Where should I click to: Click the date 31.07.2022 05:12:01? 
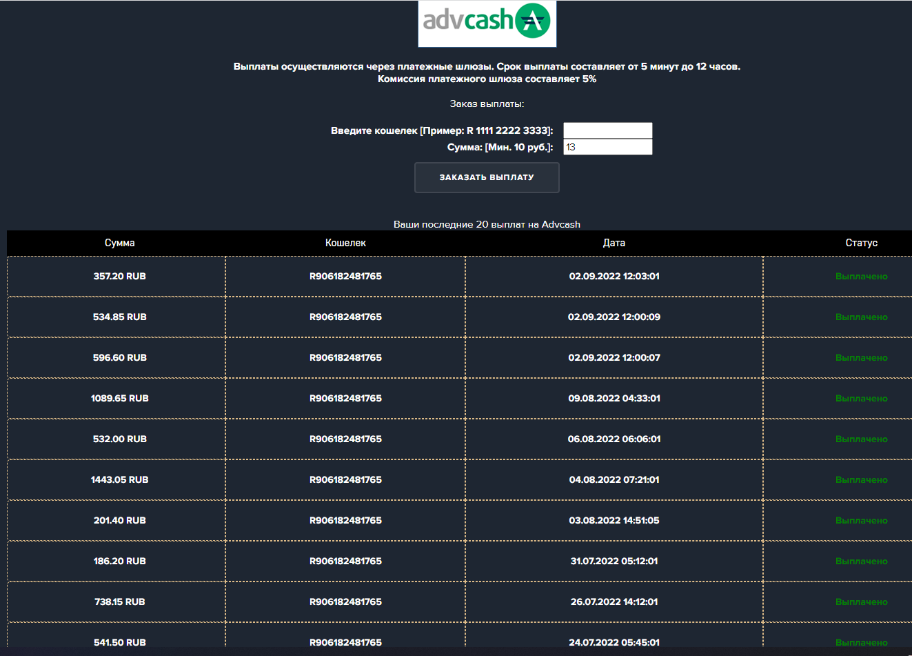[x=614, y=561]
